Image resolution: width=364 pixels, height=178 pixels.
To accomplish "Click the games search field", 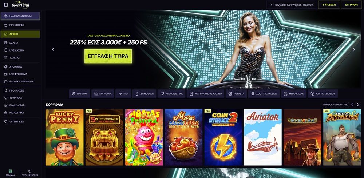I will tap(292, 5).
